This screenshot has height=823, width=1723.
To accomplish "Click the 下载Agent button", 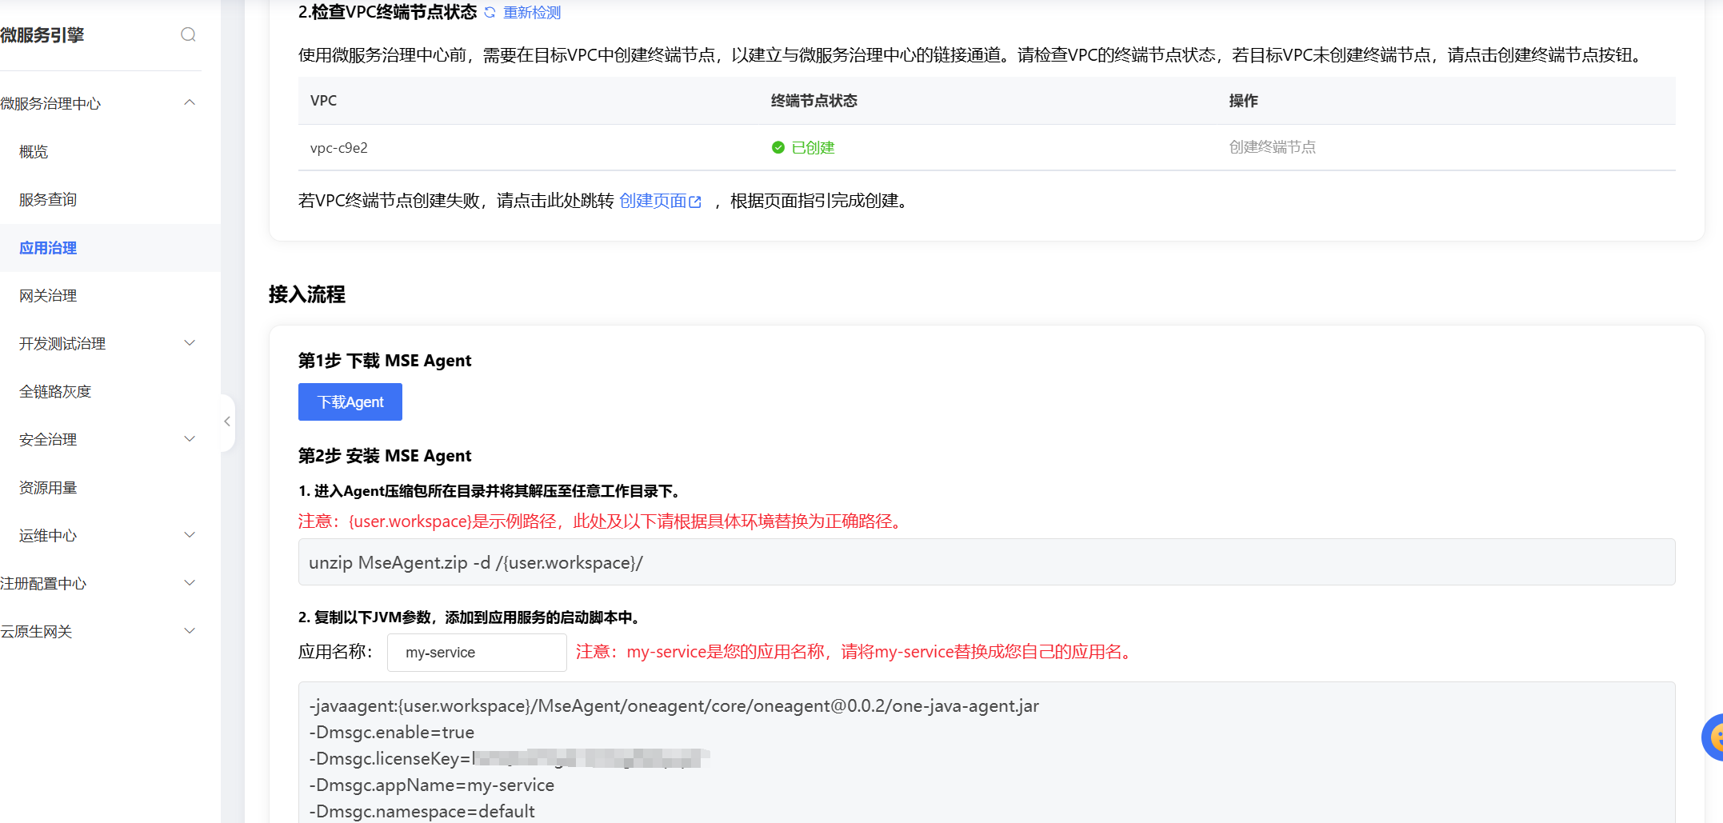I will point(350,402).
